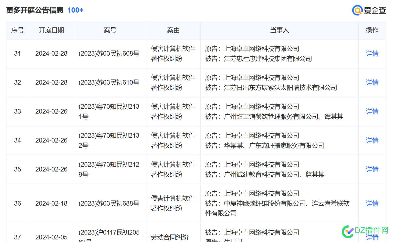Click the 案由 column header

point(173,30)
